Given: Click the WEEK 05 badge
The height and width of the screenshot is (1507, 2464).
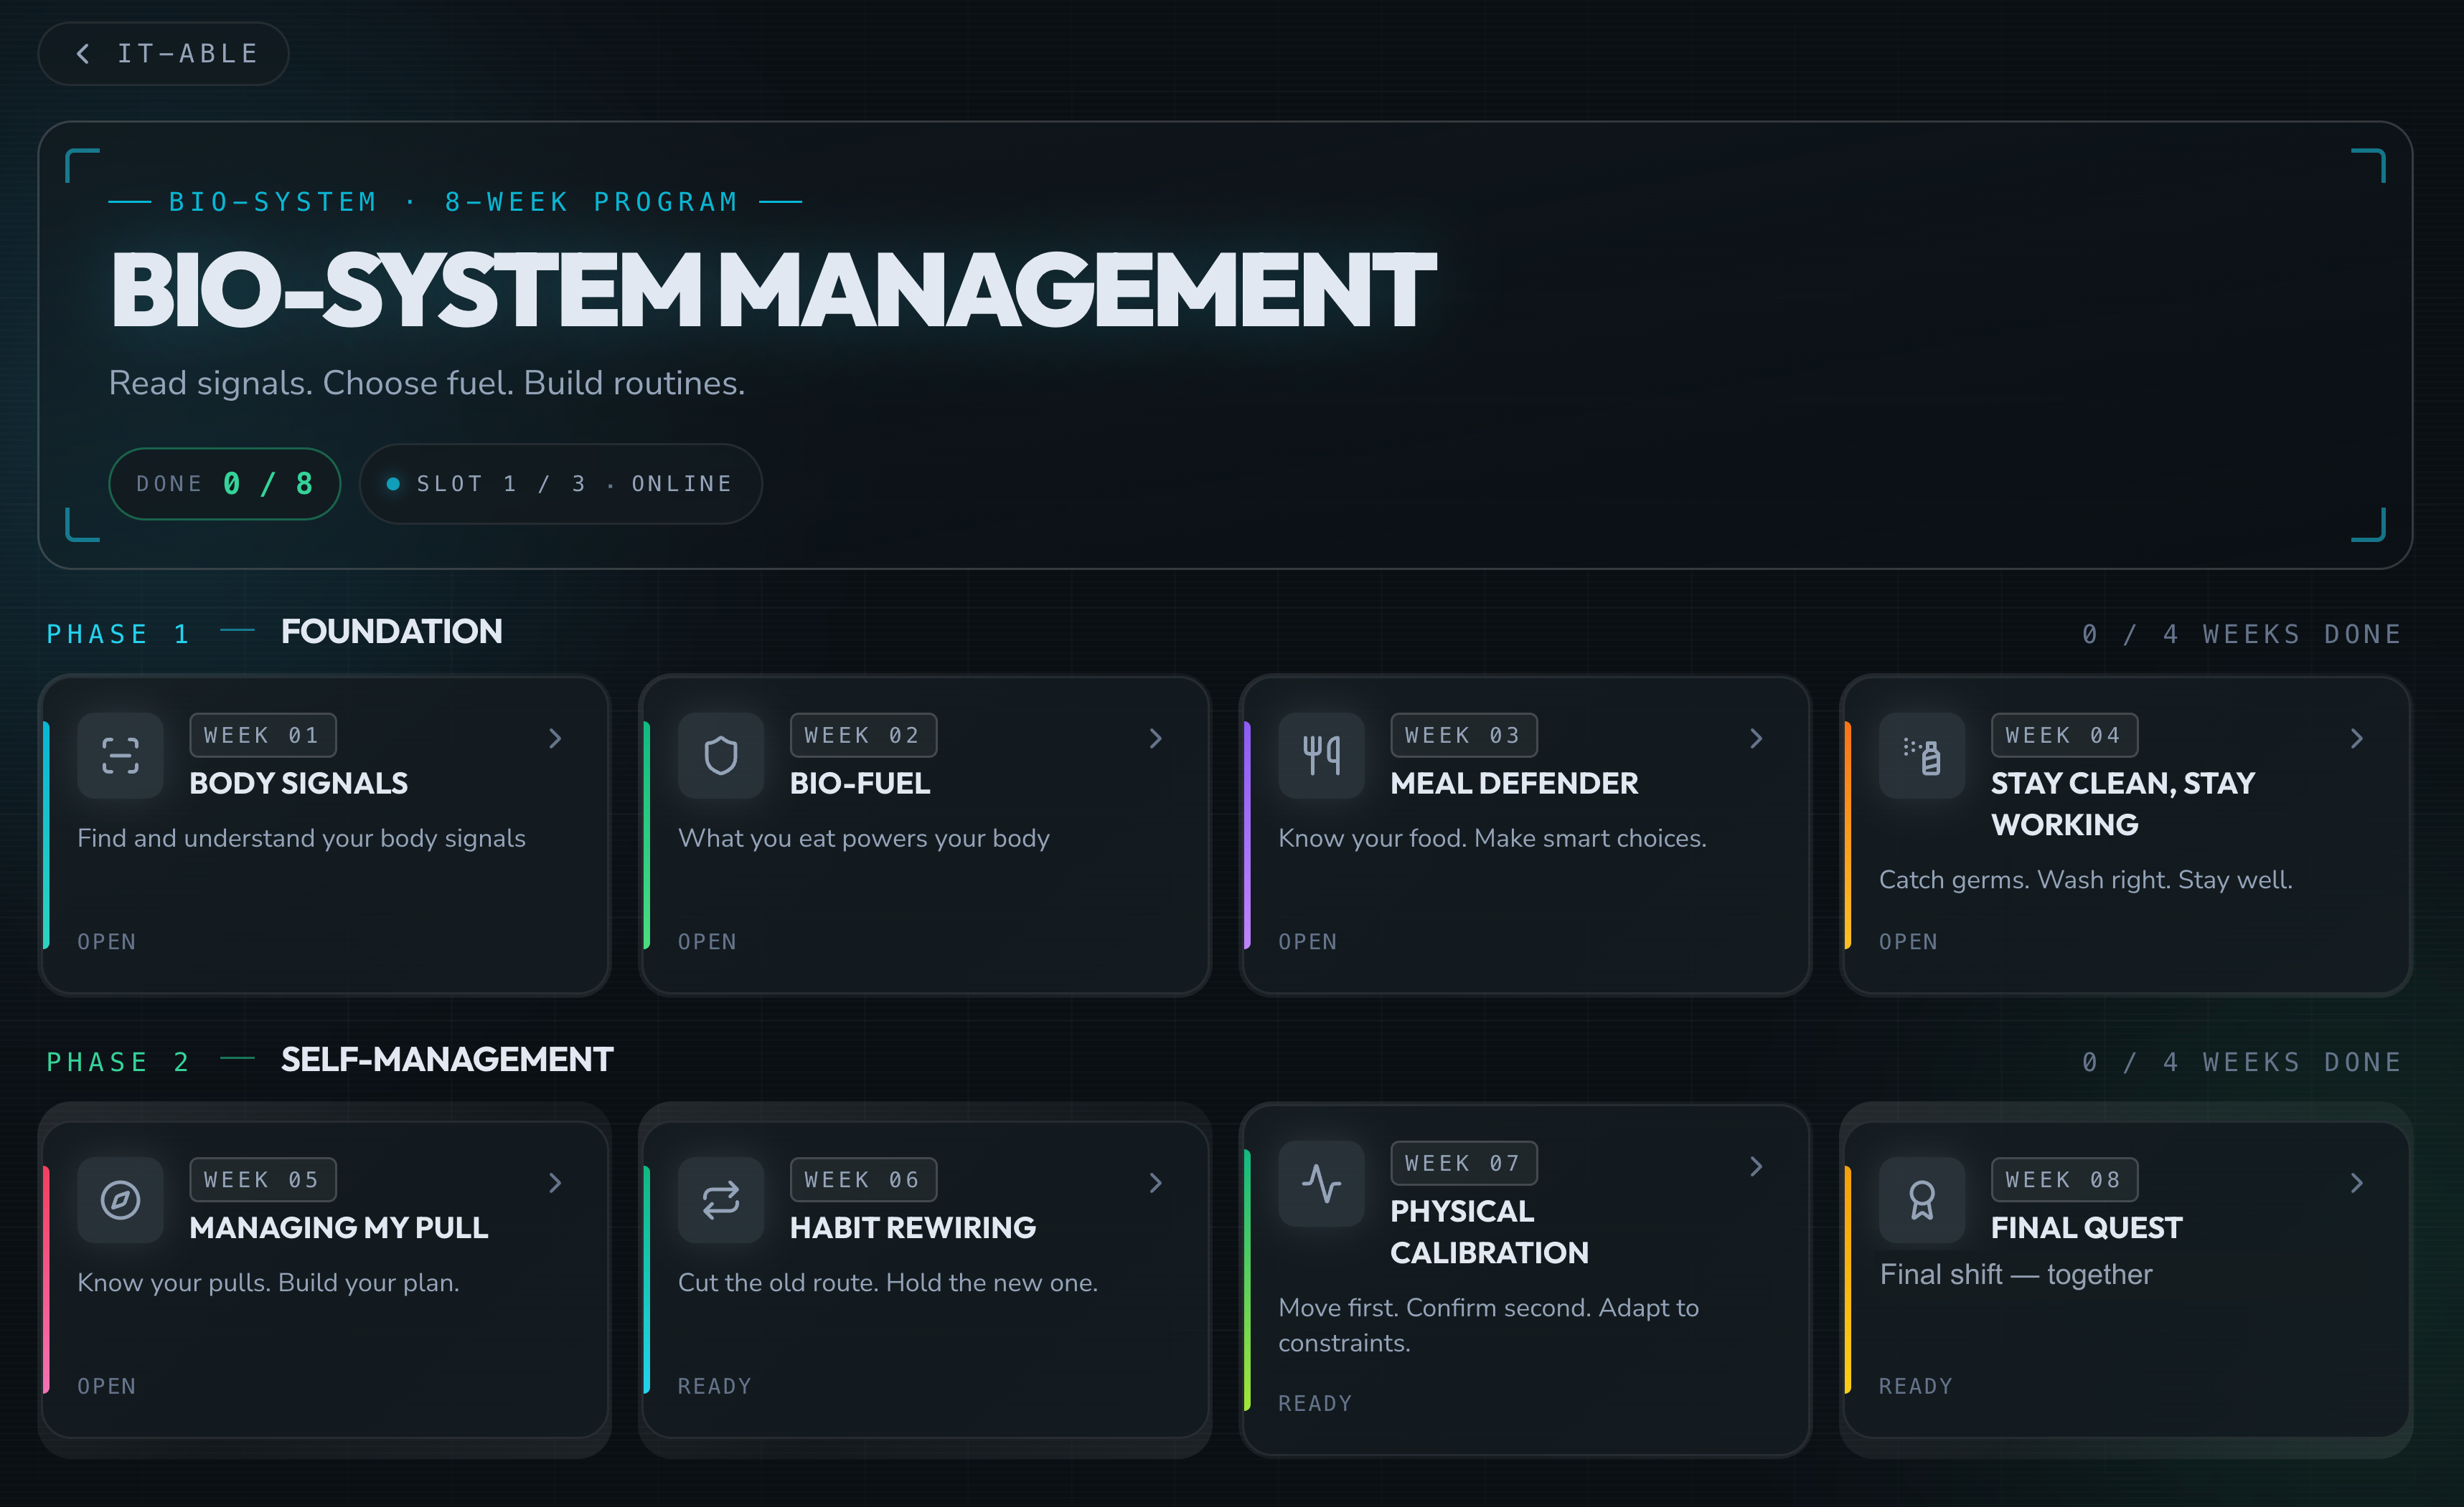Looking at the screenshot, I should [263, 1179].
